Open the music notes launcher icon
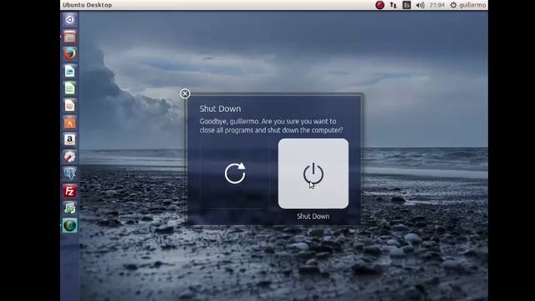This screenshot has height=301, width=535. click(70, 208)
